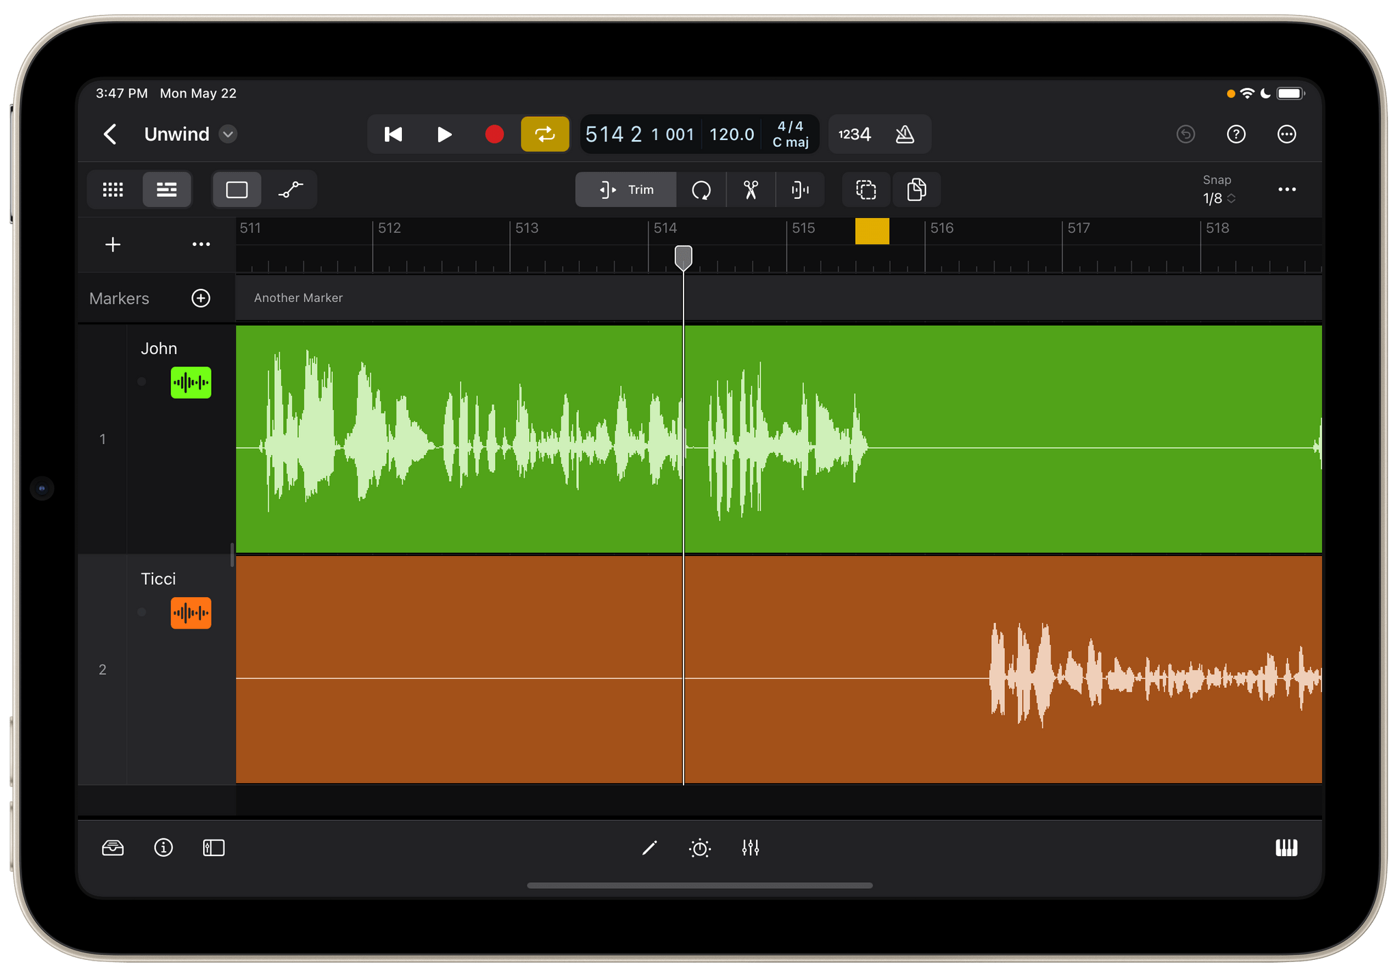Select the Stretch waveform tool
The height and width of the screenshot is (977, 1400).
click(x=800, y=189)
